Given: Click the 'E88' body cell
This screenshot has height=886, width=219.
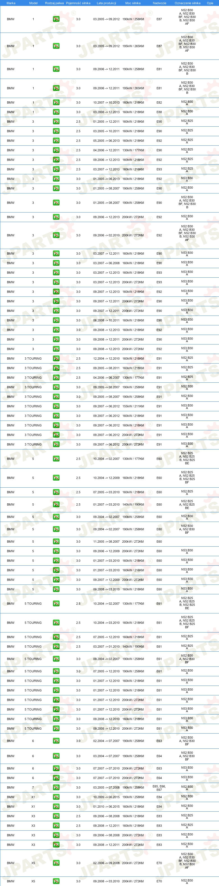Looking at the screenshot, I should click(159, 112).
